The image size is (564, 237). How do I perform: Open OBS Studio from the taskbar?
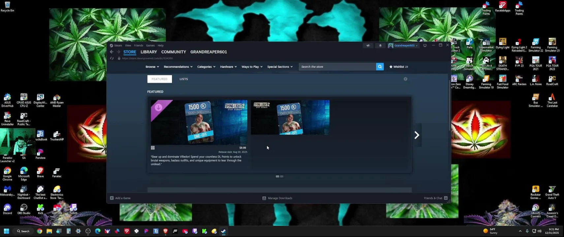[88, 231]
